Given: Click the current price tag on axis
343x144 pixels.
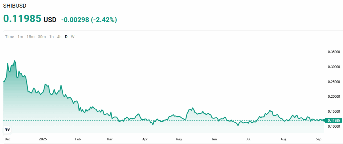Looking at the screenshot, I should [x=334, y=120].
